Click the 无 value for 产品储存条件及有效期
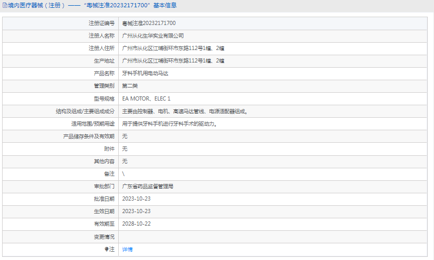Screen dimensions: 434x260 point(125,136)
